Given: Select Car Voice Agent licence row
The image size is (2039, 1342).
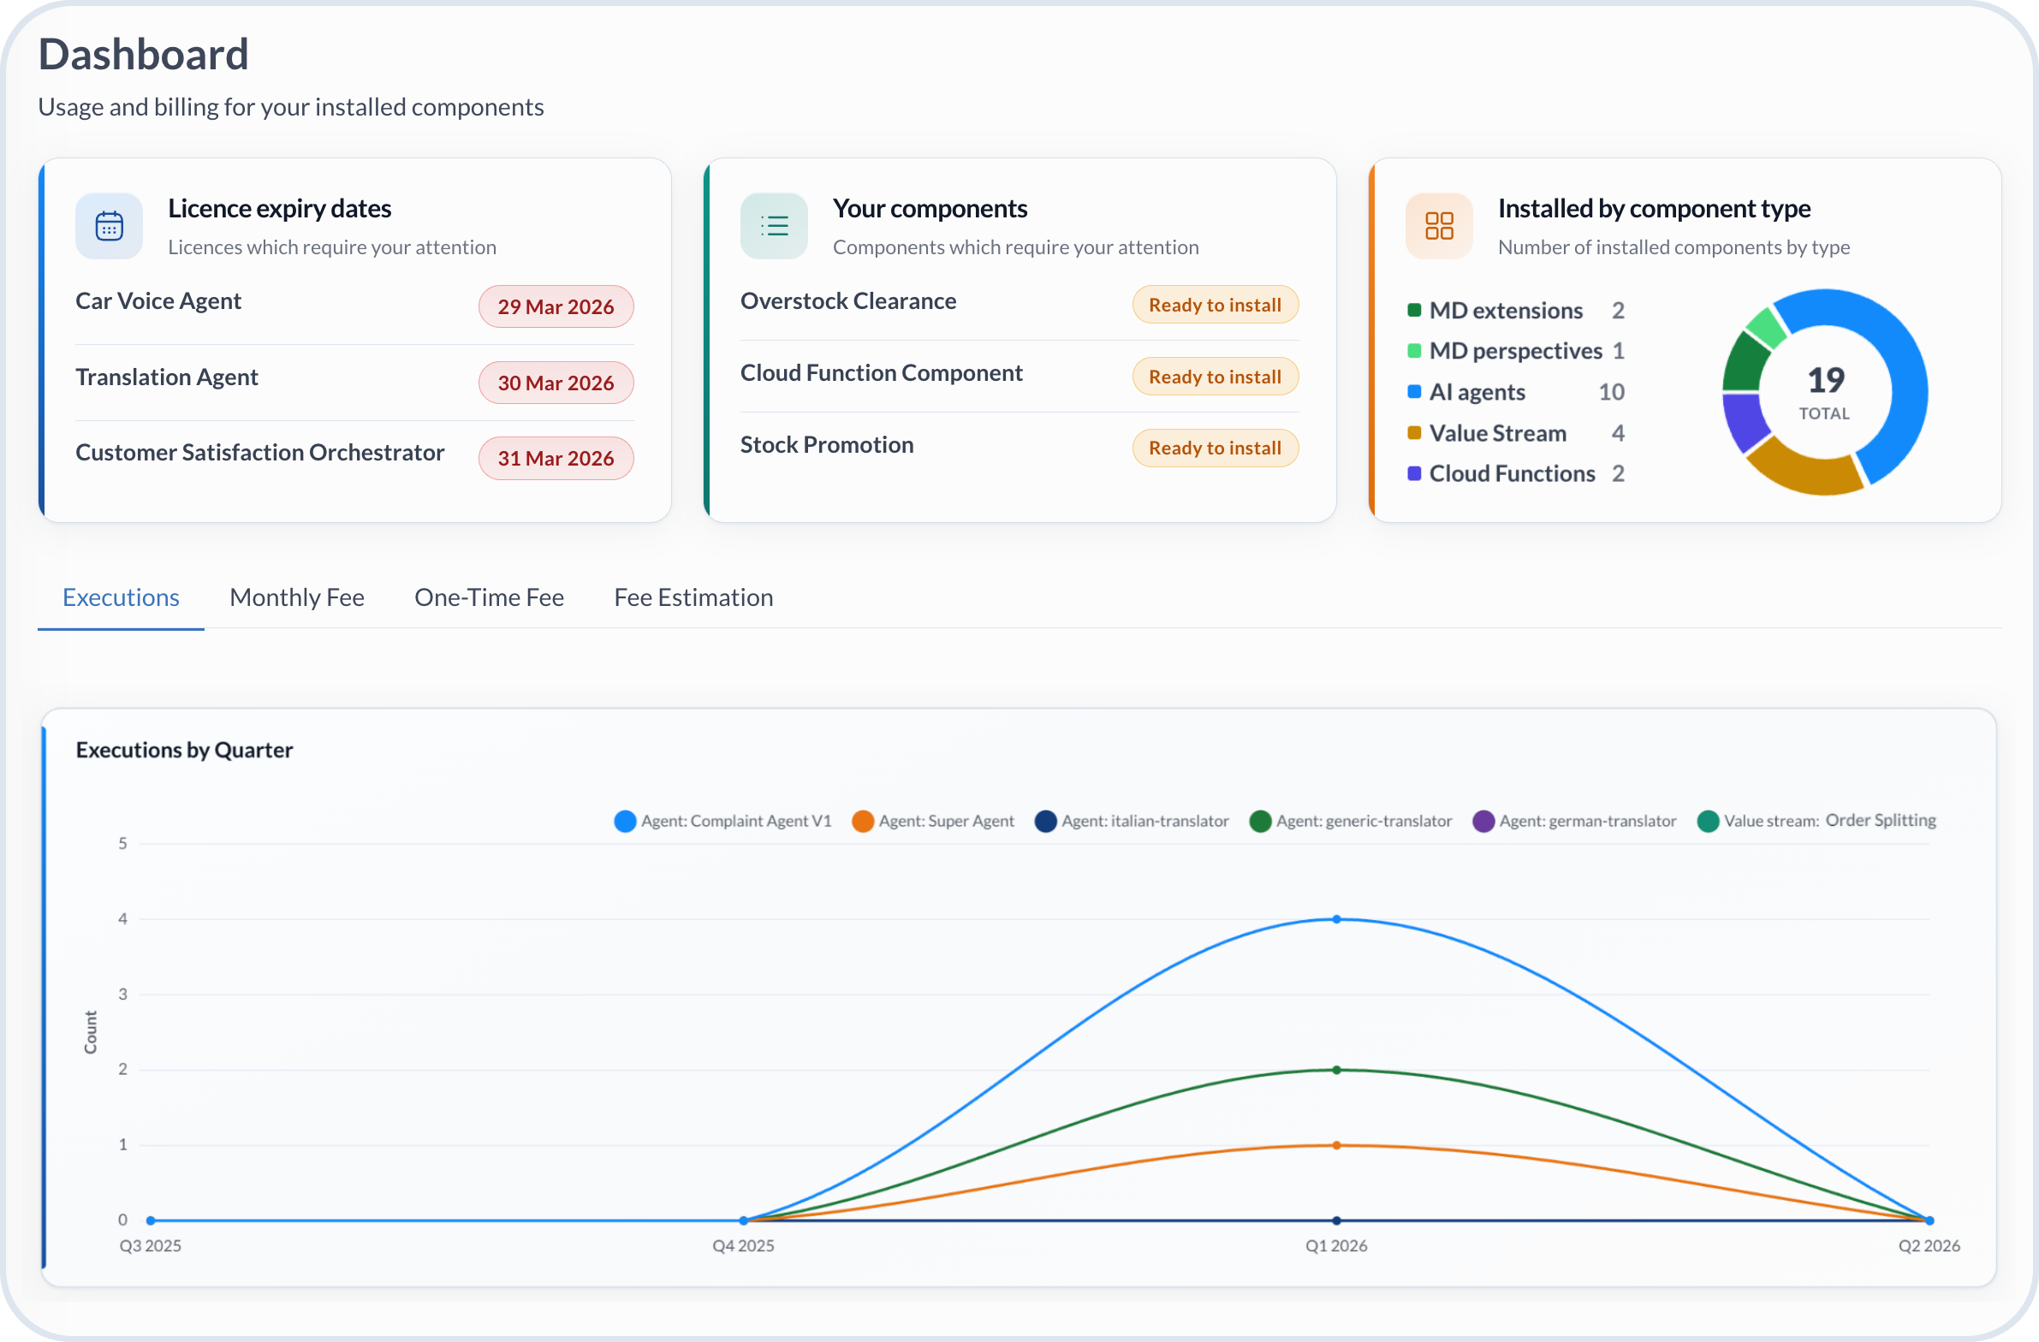Looking at the screenshot, I should click(x=354, y=306).
